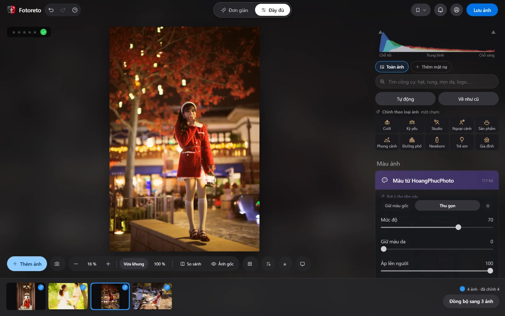Screen dimensions: 505x316
Task: Toggle shadow clipping triangle in histogram
Action: 380,32
